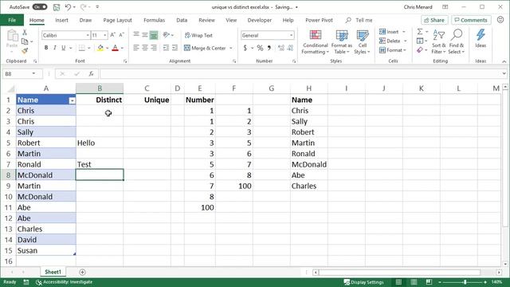
Task: Toggle Bold formatting
Action: pos(46,48)
